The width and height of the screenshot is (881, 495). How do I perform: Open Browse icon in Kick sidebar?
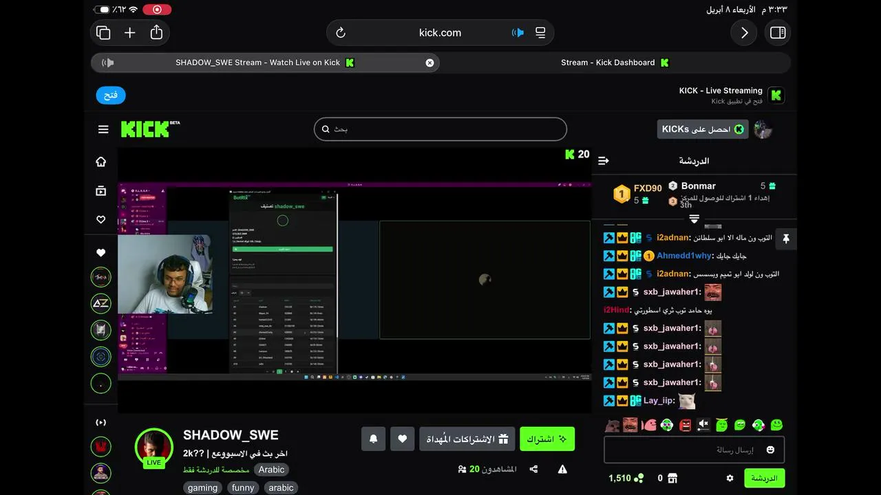[101, 191]
